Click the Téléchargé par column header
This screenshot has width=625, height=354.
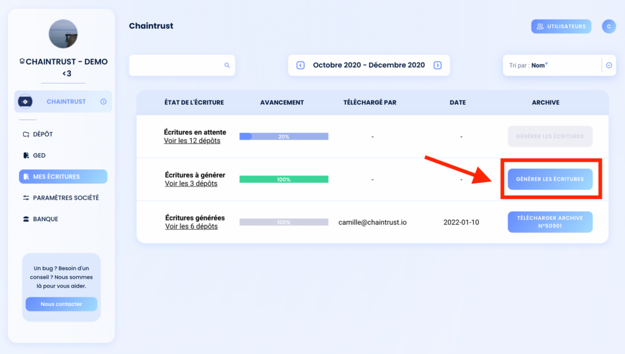pyautogui.click(x=370, y=102)
